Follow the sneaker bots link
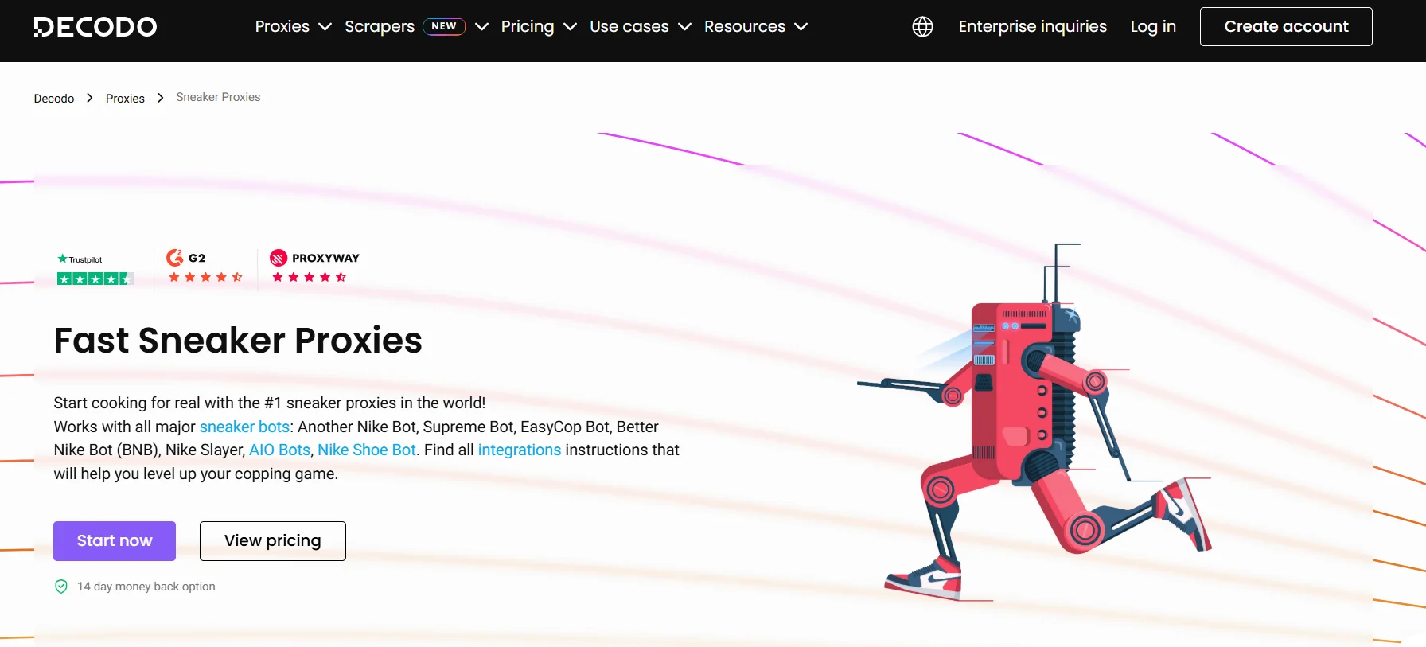Viewport: 1426px width, 647px height. pyautogui.click(x=244, y=427)
